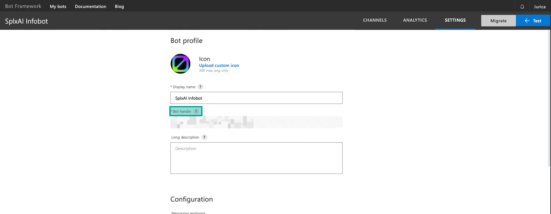The image size is (551, 214).
Task: Visit the Blog link in header
Action: pos(119,6)
